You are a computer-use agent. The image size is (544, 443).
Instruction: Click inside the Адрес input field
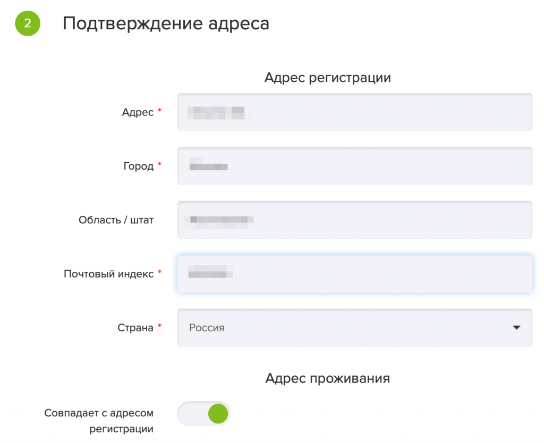pos(354,112)
